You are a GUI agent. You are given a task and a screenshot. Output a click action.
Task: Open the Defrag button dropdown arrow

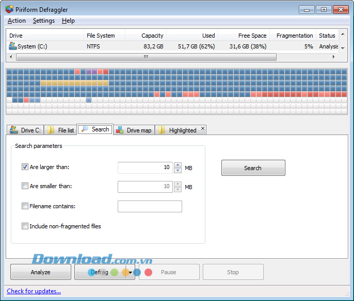[130, 272]
